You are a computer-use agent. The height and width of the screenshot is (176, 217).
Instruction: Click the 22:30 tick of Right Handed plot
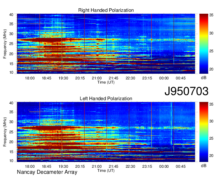click(131, 78)
